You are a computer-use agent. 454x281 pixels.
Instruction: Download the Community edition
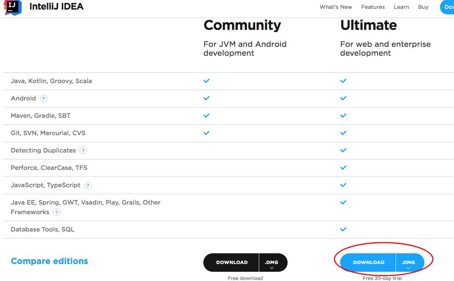pos(231,263)
